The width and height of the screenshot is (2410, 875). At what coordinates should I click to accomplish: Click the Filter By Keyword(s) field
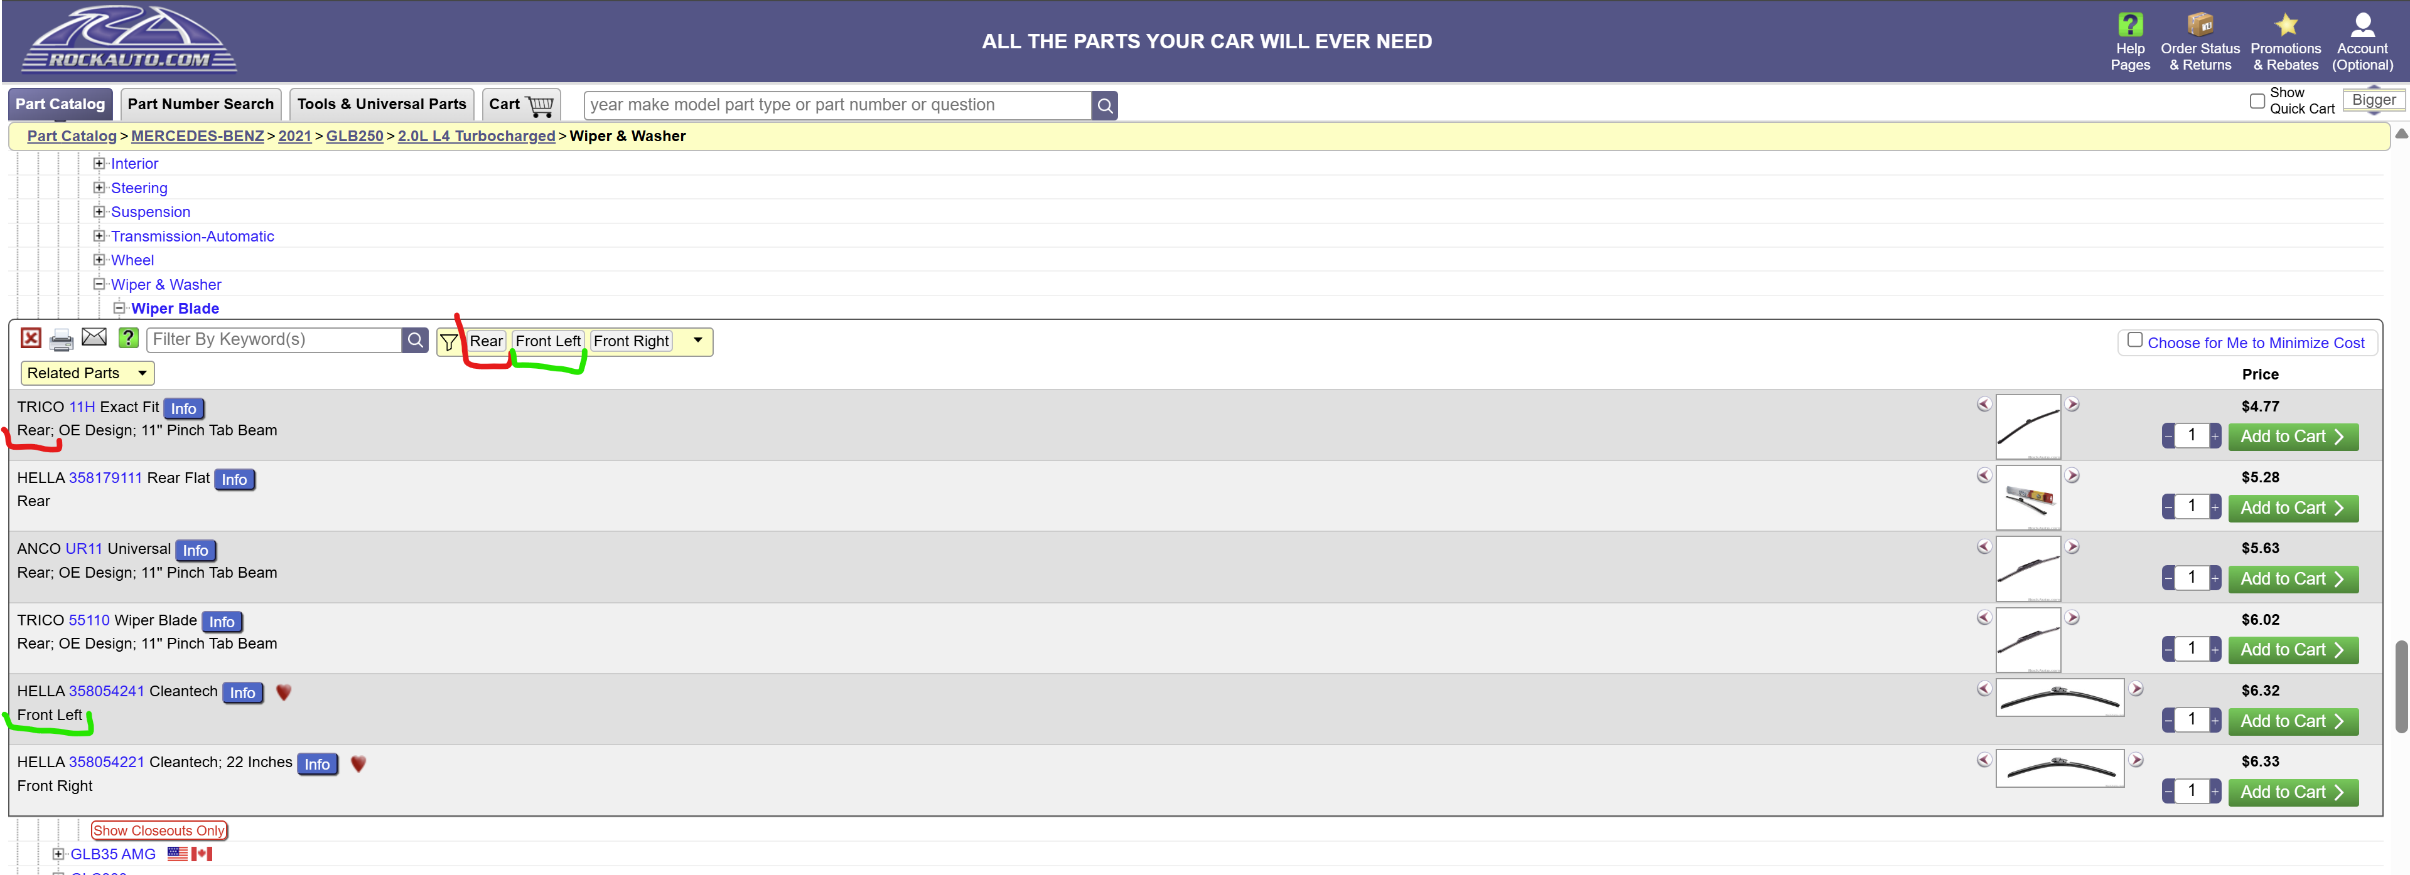(x=273, y=339)
